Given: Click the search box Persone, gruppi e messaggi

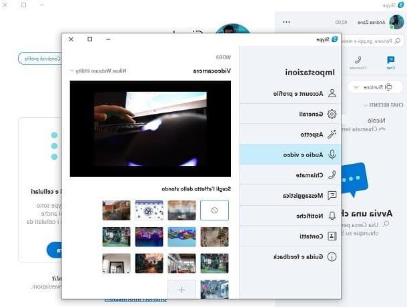Looking at the screenshot, I should click(372, 41).
